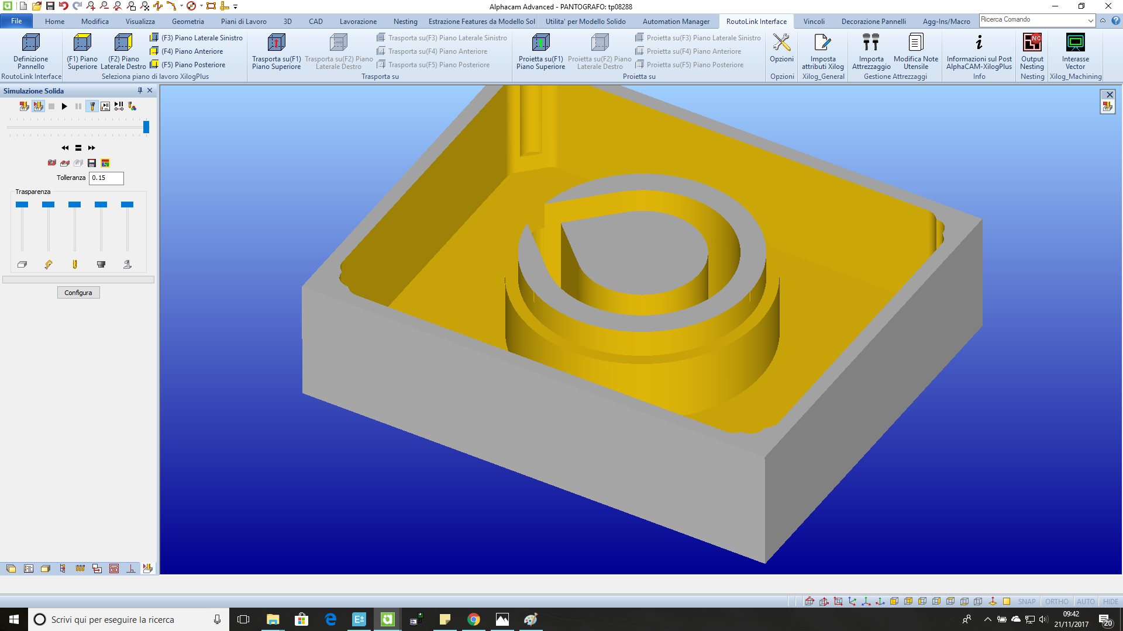Open the Lavorazione menu

coord(357,21)
